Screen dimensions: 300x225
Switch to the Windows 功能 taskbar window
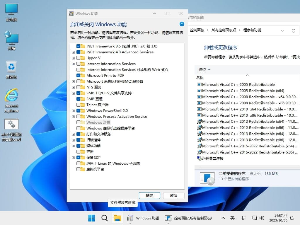[x=144, y=218]
